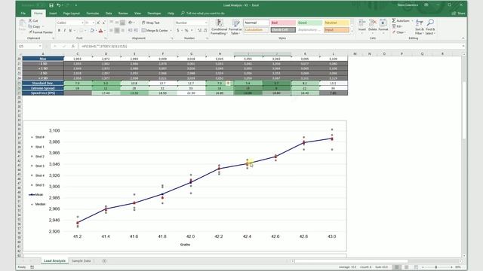Switch to the Developer tab
Viewport: 483px width, 271px height.
tap(154, 14)
